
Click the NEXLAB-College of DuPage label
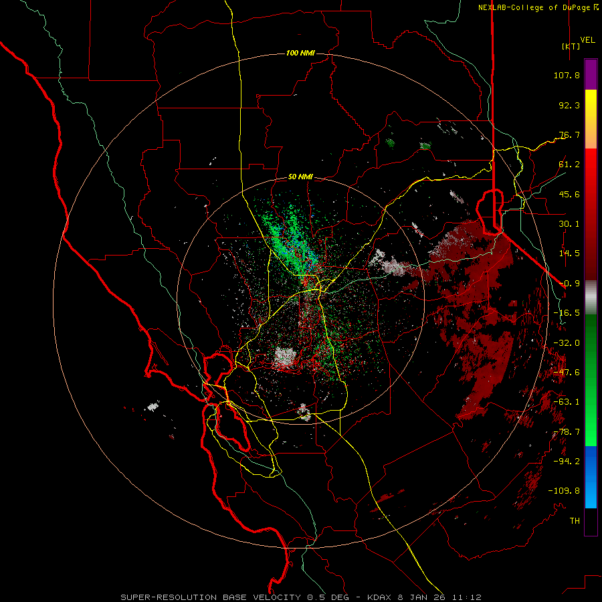pyautogui.click(x=538, y=7)
